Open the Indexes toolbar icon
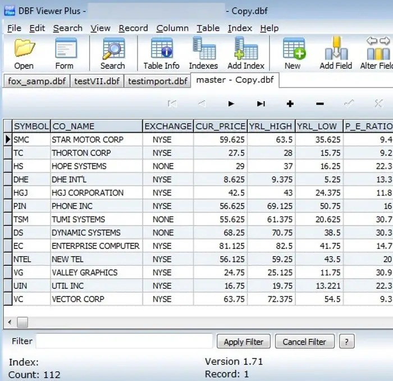Screen dimensions: 393x381 coord(203,54)
